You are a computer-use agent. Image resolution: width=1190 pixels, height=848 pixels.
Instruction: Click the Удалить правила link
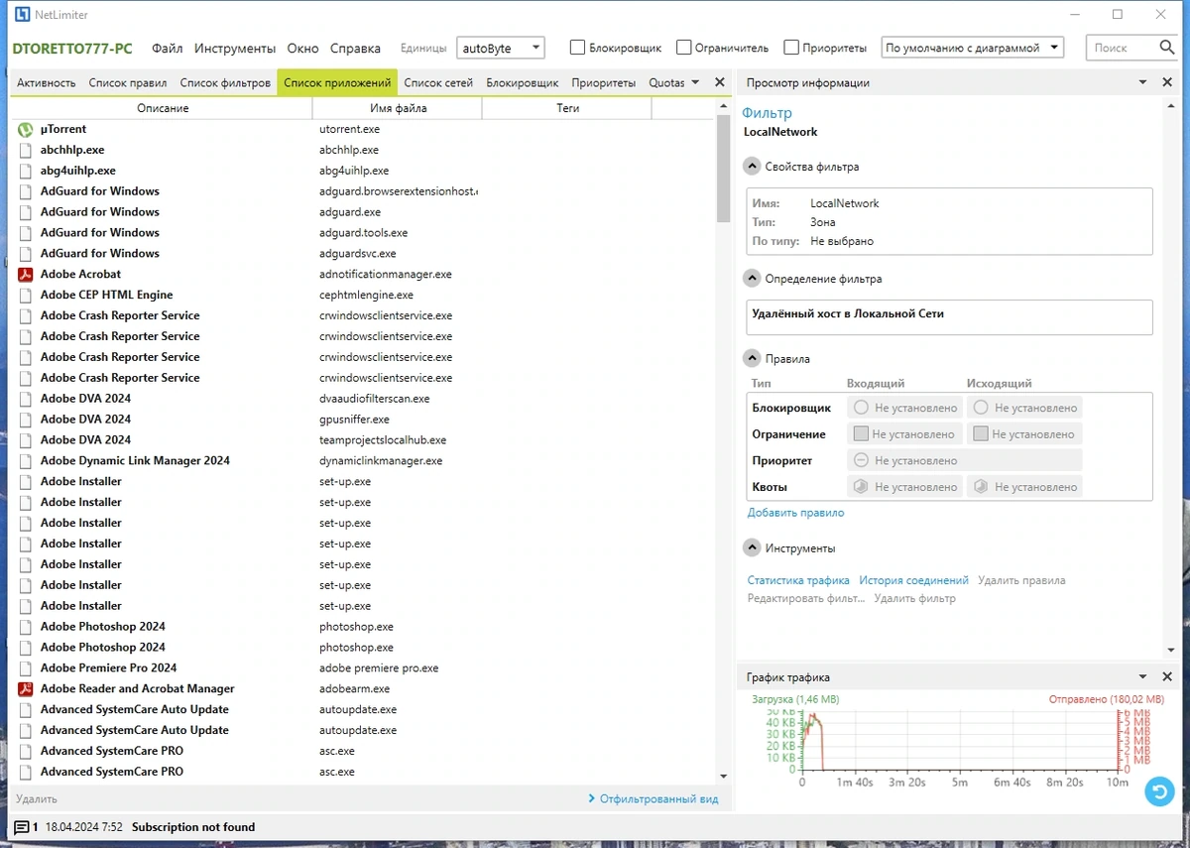point(1021,580)
